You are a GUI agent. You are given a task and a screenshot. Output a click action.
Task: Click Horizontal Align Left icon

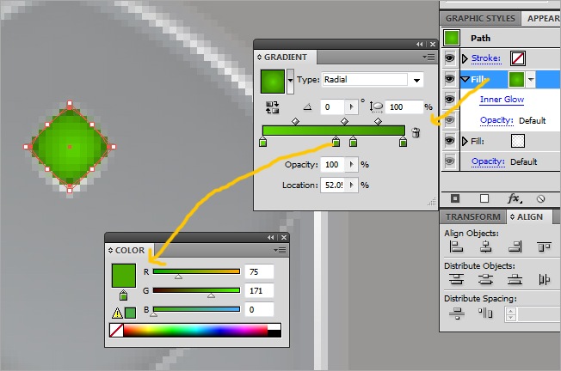pyautogui.click(x=456, y=246)
